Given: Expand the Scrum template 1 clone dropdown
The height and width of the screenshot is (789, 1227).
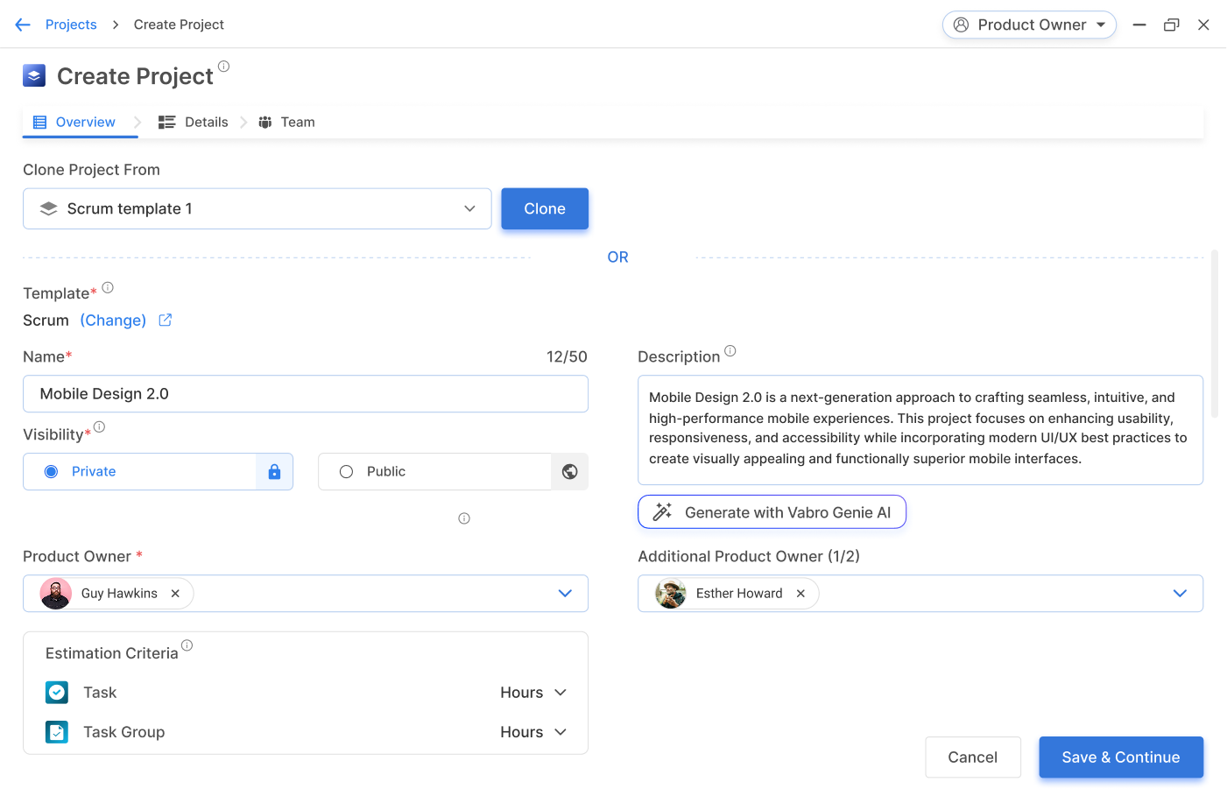Looking at the screenshot, I should point(469,208).
